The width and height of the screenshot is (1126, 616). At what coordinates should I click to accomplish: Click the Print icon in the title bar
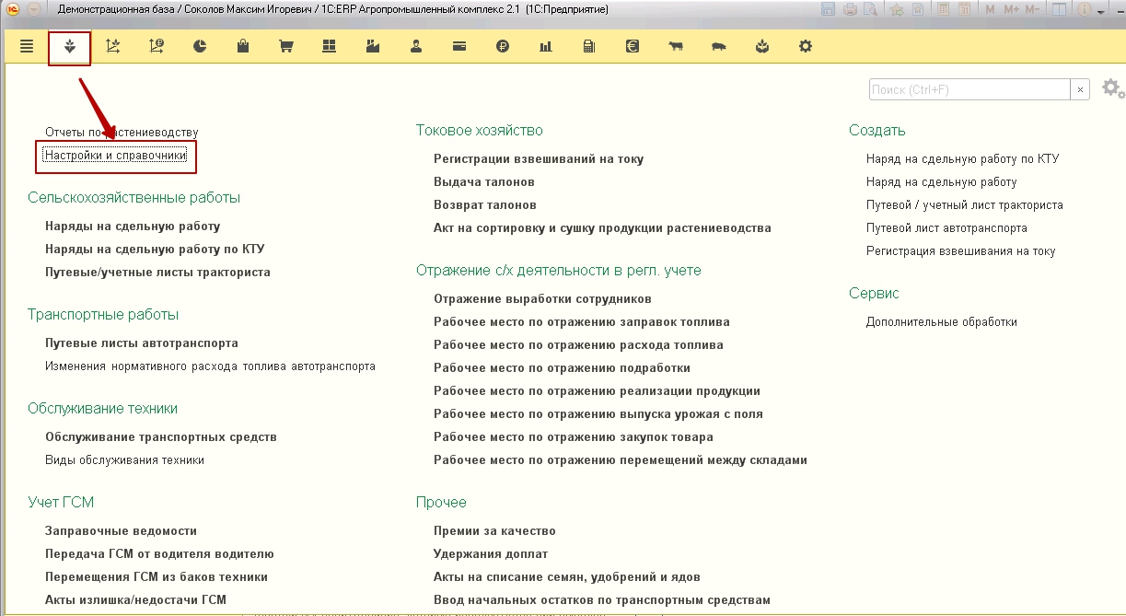(849, 9)
